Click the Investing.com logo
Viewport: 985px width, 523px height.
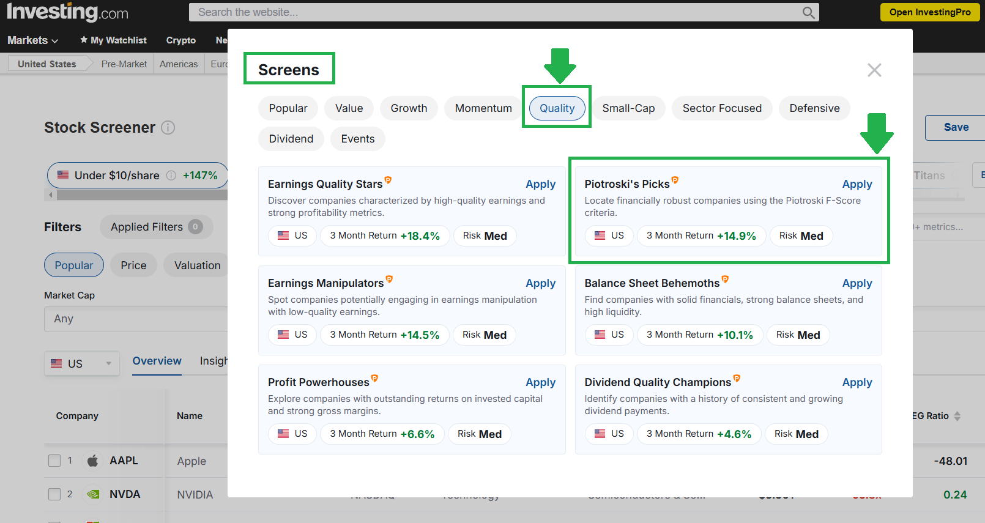(x=67, y=12)
